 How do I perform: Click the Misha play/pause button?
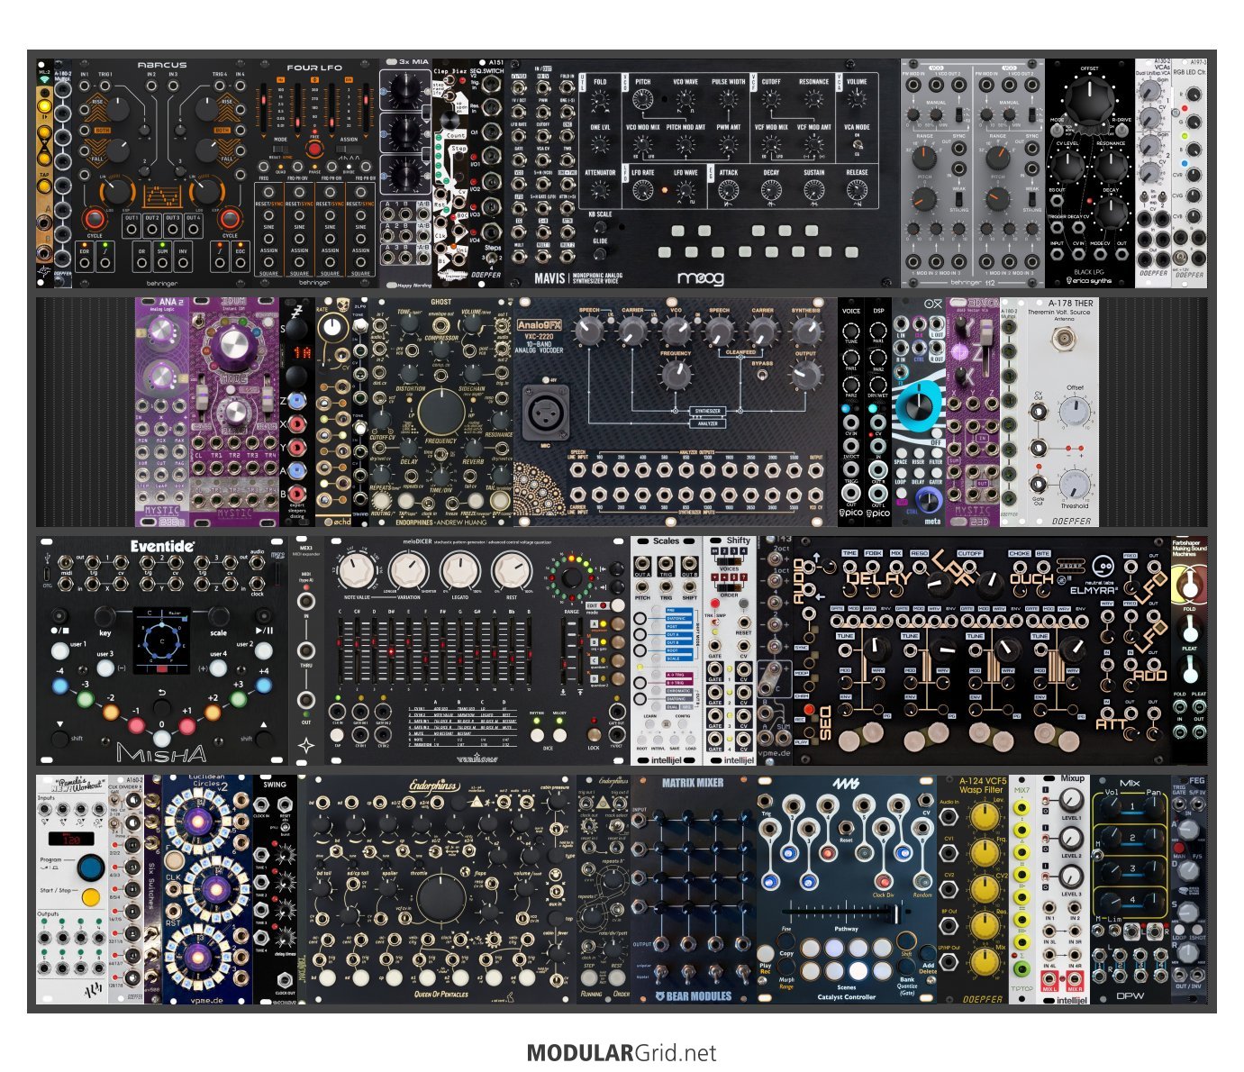(265, 616)
